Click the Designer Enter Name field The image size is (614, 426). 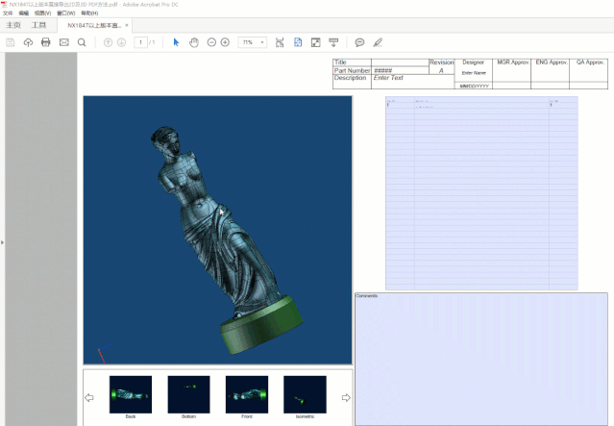(x=474, y=73)
